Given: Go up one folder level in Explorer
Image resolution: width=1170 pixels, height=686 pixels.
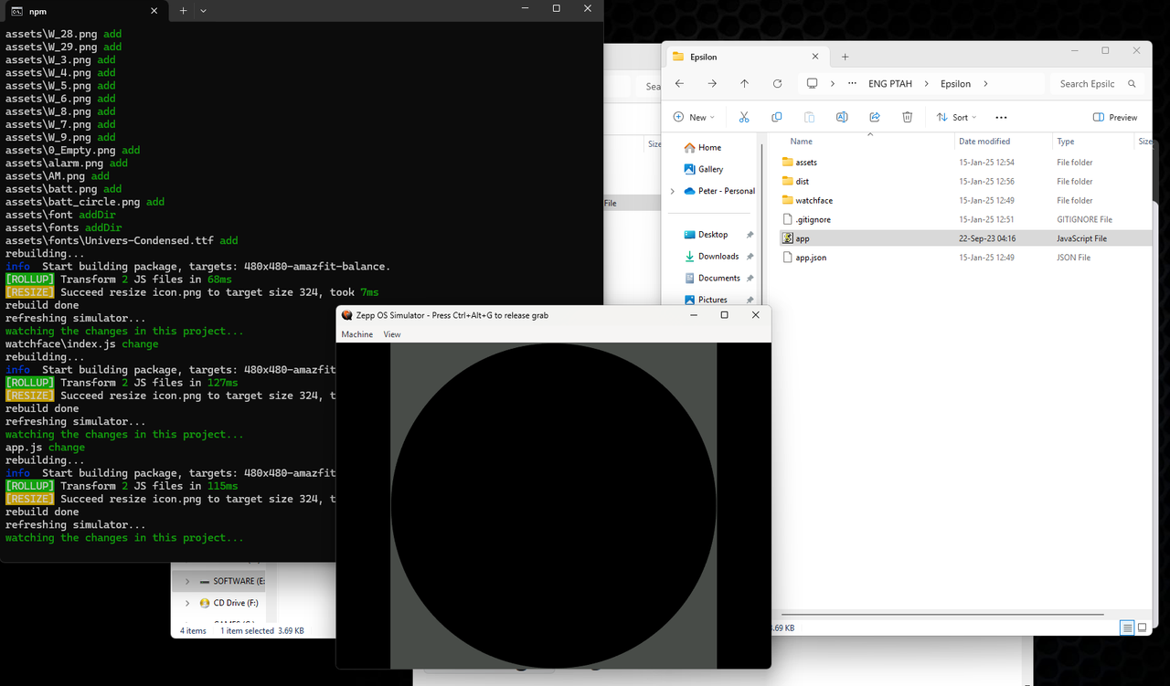Looking at the screenshot, I should (x=744, y=83).
